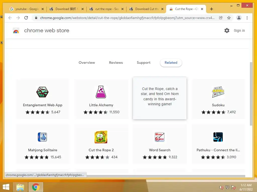Open the Word Search title link
Viewport: 257px width, 192px height.
click(160, 150)
